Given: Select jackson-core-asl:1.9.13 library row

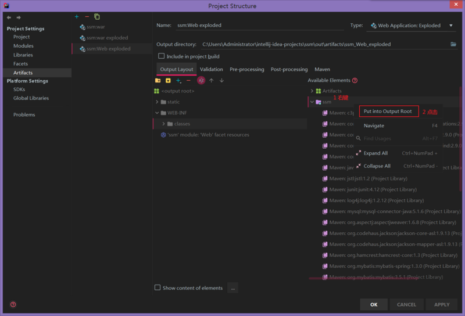Looking at the screenshot, I should tap(391, 234).
